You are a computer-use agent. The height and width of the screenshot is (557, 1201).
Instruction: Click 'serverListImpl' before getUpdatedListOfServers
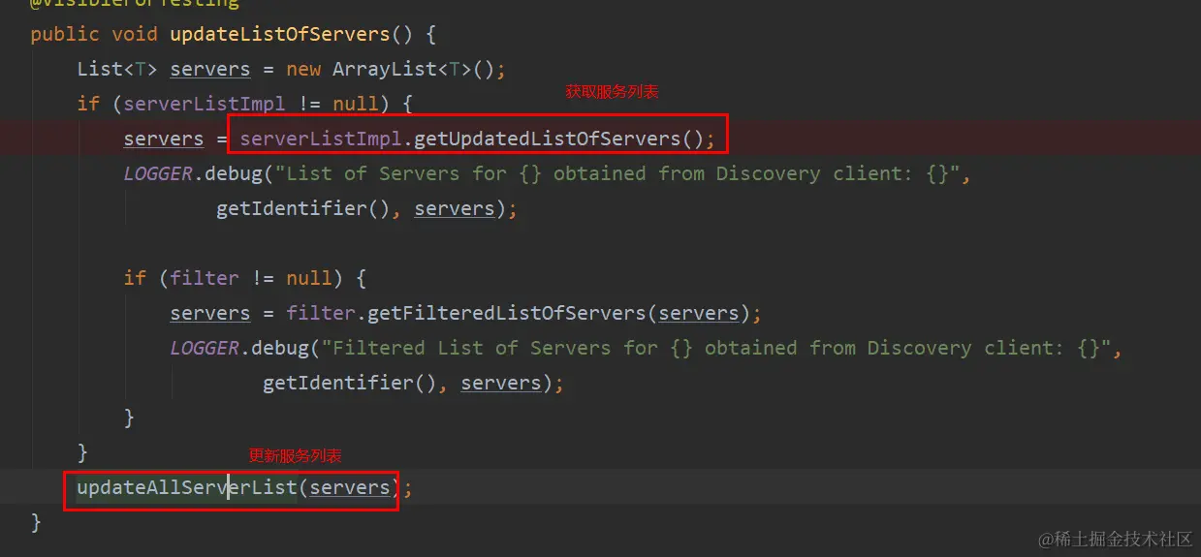point(321,139)
